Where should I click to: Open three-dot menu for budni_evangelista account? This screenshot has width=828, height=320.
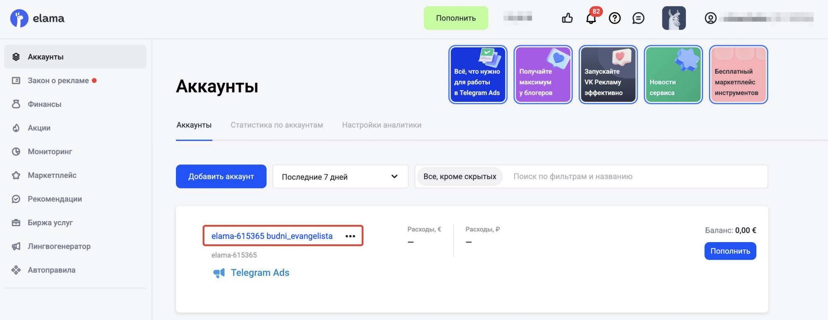350,236
